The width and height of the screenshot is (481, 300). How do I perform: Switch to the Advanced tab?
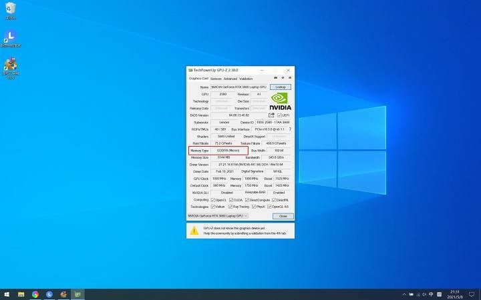click(230, 79)
